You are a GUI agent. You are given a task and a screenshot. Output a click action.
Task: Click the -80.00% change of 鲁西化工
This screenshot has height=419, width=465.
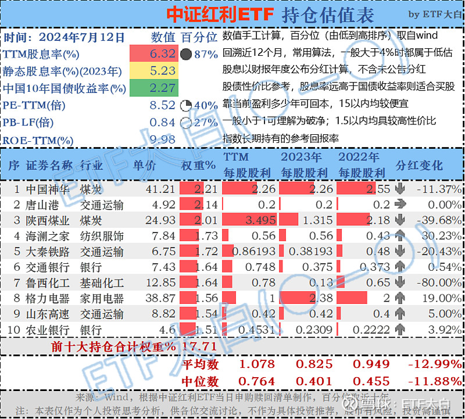[x=439, y=282]
